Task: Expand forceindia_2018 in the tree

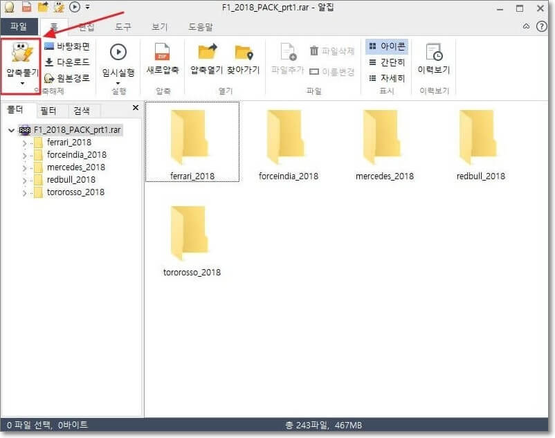Action: [x=24, y=156]
